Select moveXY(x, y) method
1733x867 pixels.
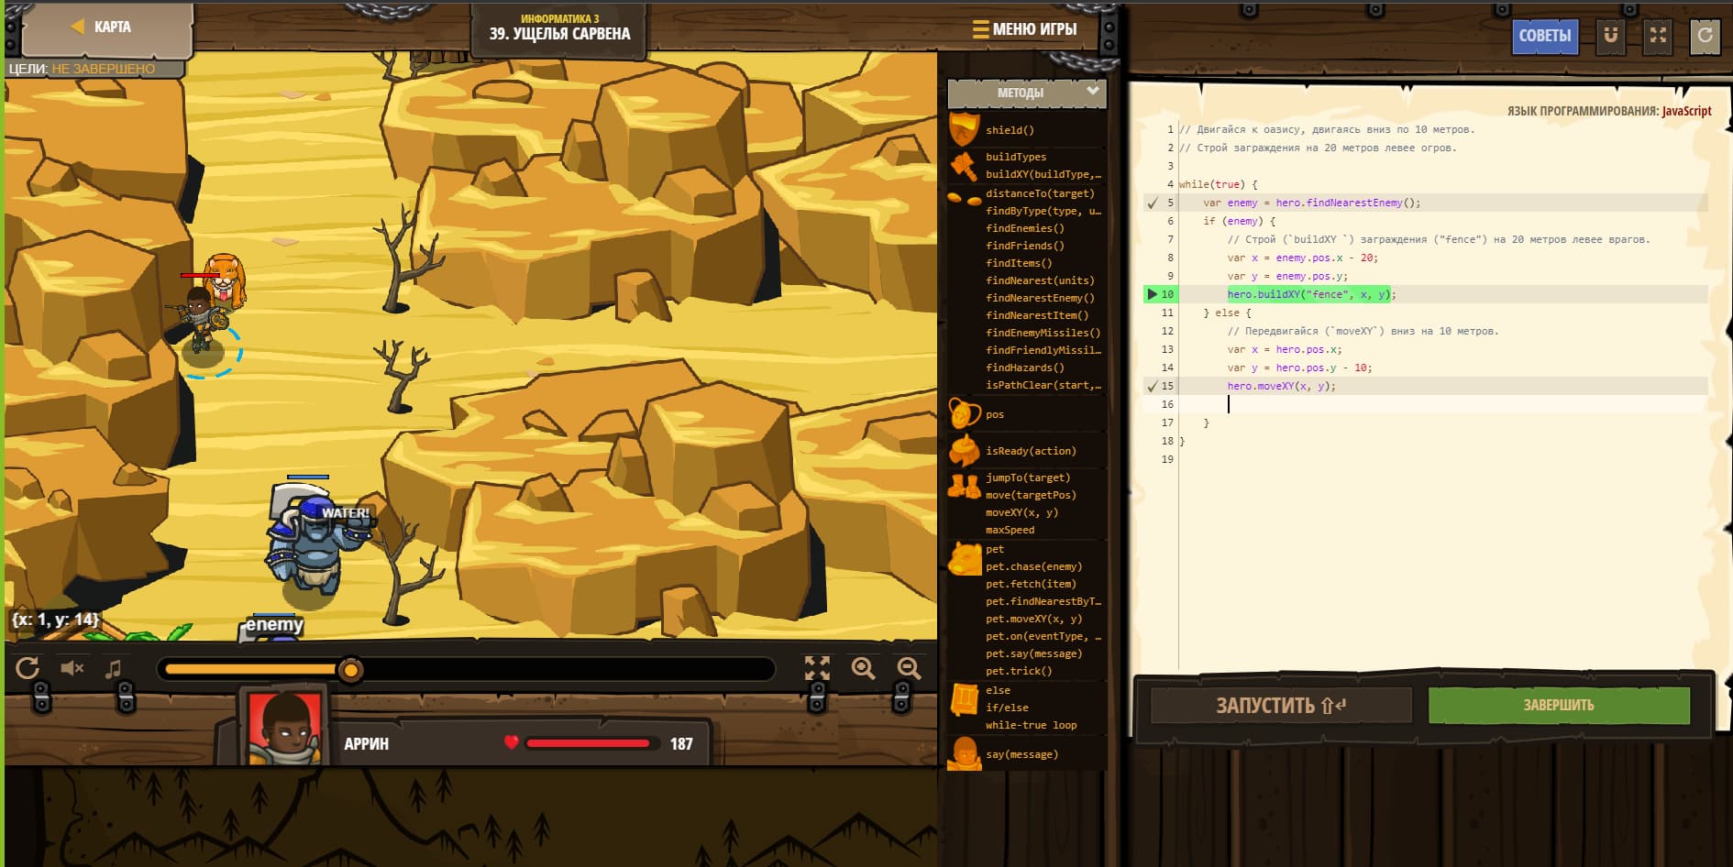(x=1021, y=512)
